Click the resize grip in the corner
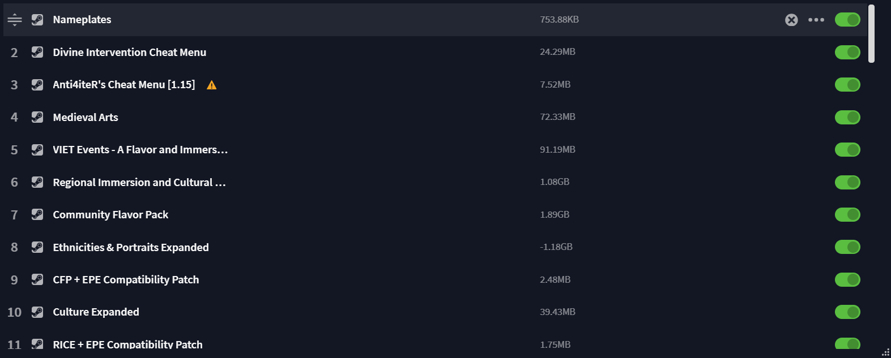 coord(885,352)
